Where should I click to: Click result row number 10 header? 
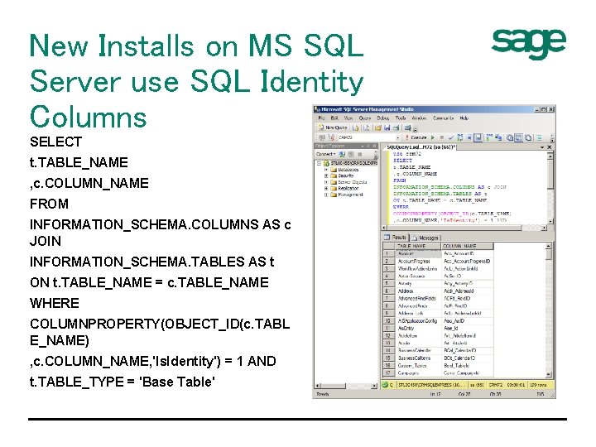pyautogui.click(x=388, y=321)
